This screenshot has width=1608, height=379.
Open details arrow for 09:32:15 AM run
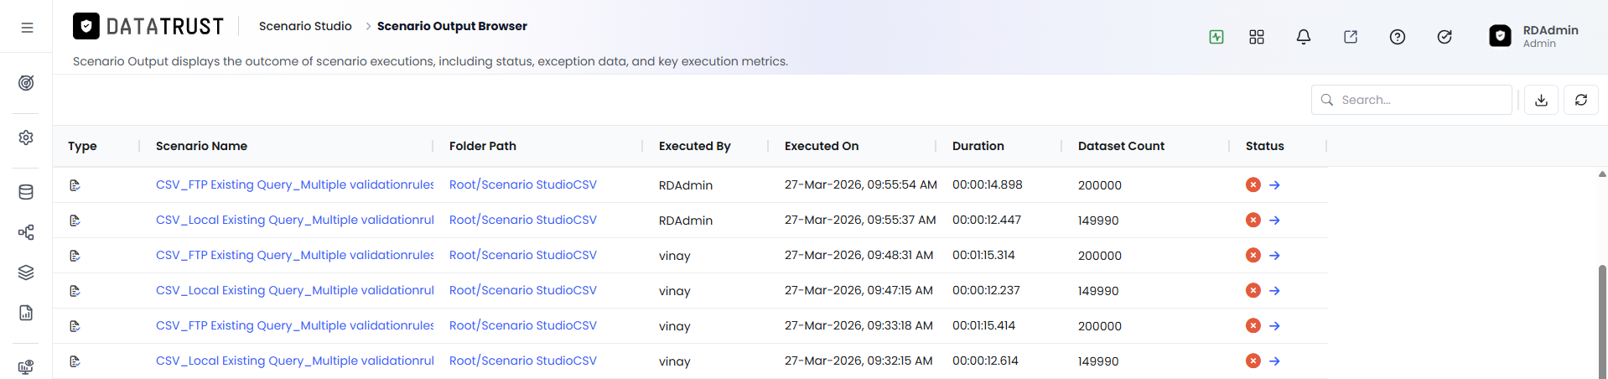1274,361
